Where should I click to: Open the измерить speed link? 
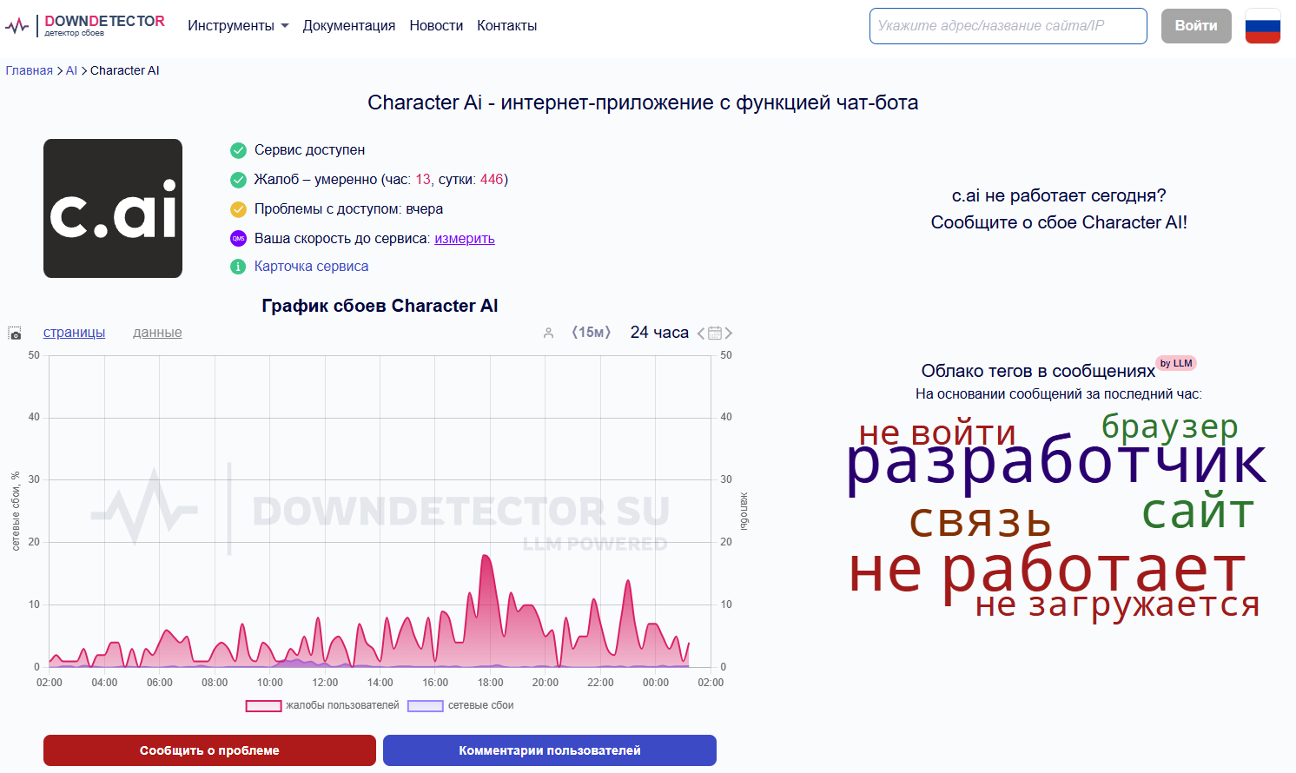pyautogui.click(x=465, y=239)
